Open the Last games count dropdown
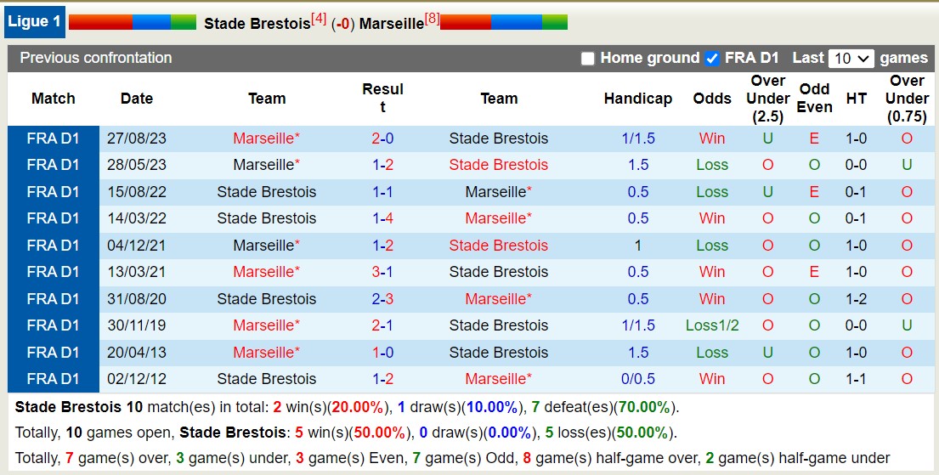 851,59
